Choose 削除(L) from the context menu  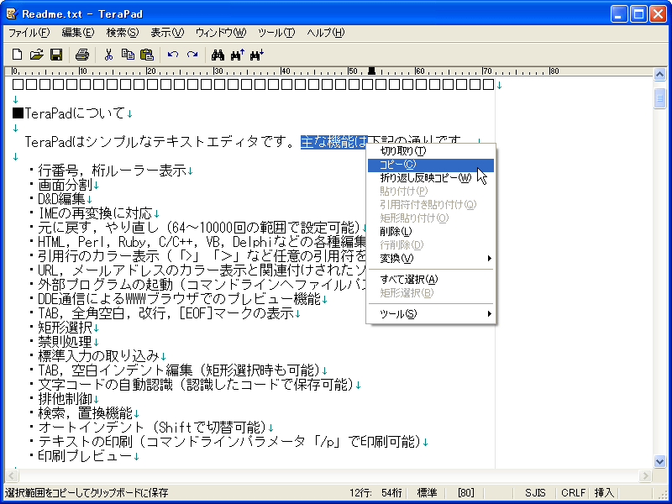tap(431, 232)
